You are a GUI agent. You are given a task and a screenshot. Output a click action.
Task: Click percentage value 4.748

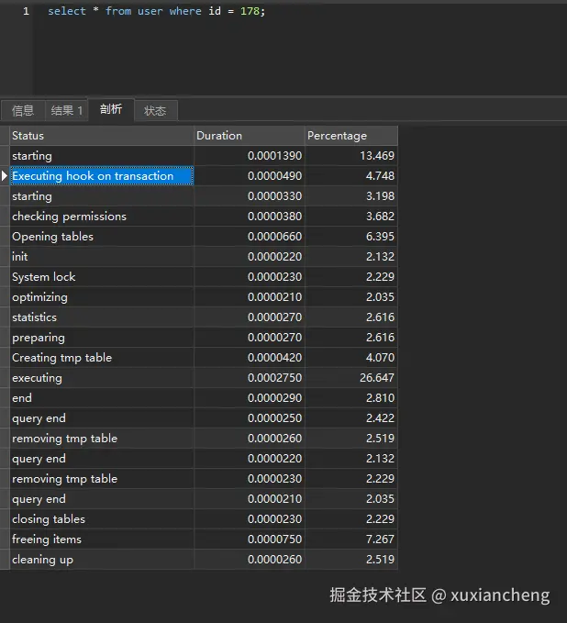[x=380, y=175]
